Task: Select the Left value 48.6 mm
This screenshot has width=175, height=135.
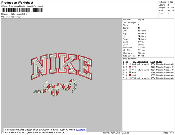Action: click(x=142, y=31)
